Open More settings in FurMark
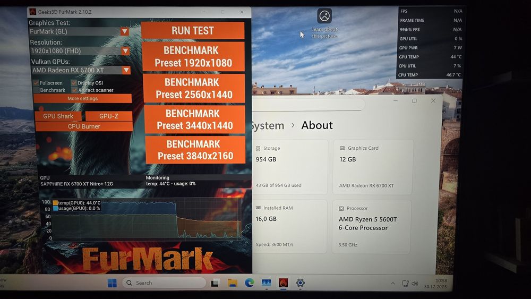 coord(83,99)
